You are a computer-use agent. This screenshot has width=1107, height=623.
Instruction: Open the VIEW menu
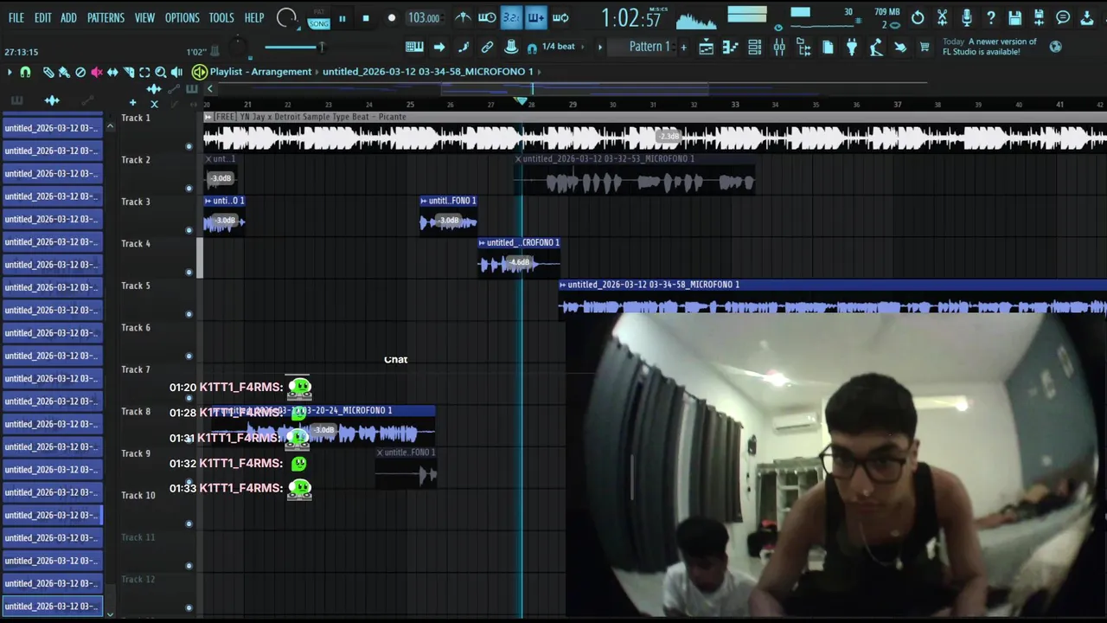pyautogui.click(x=144, y=17)
